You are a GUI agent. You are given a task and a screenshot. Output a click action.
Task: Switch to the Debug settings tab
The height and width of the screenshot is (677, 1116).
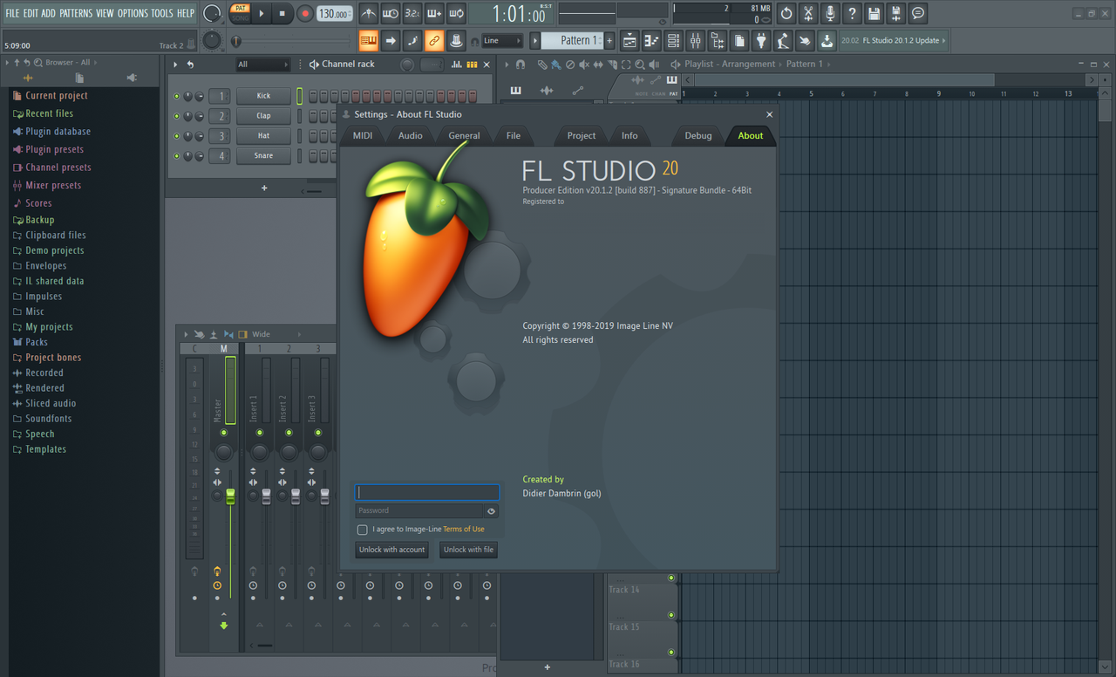click(x=698, y=135)
